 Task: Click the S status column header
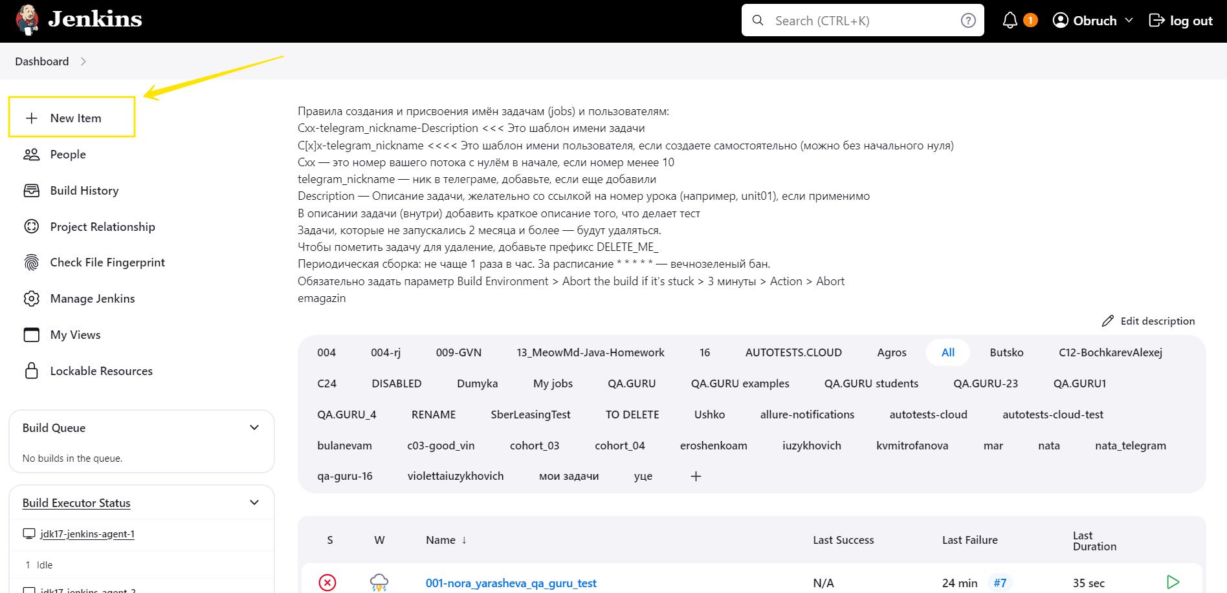click(x=330, y=540)
